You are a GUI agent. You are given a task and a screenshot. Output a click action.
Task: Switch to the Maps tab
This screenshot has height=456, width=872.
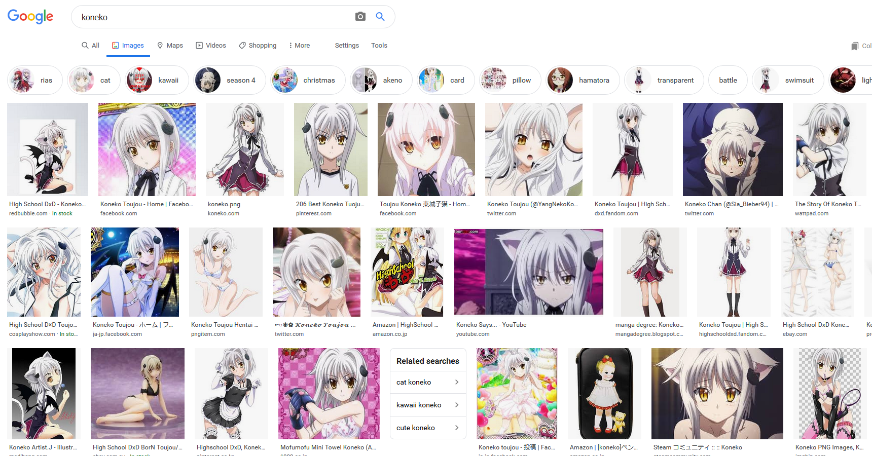170,46
